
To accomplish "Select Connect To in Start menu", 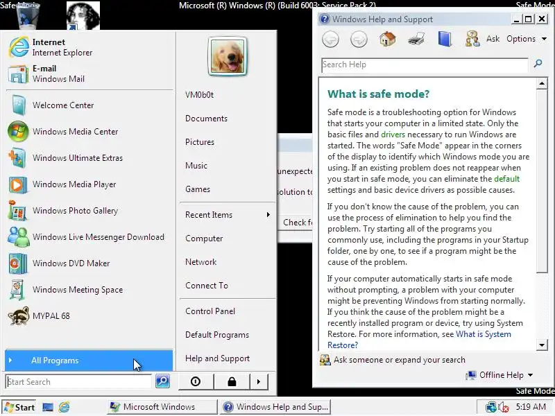I will pyautogui.click(x=206, y=286).
